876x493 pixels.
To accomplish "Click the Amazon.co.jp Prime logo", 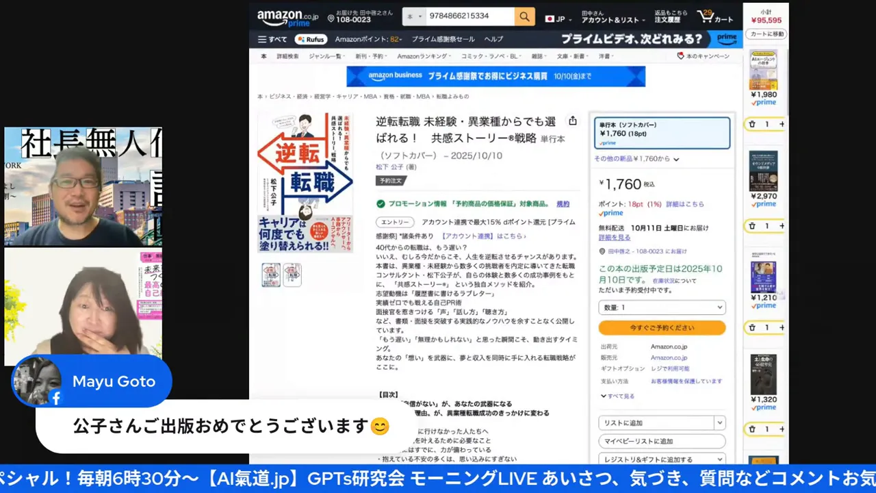I will pyautogui.click(x=287, y=17).
